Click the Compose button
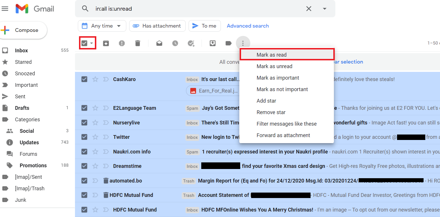 tap(23, 30)
